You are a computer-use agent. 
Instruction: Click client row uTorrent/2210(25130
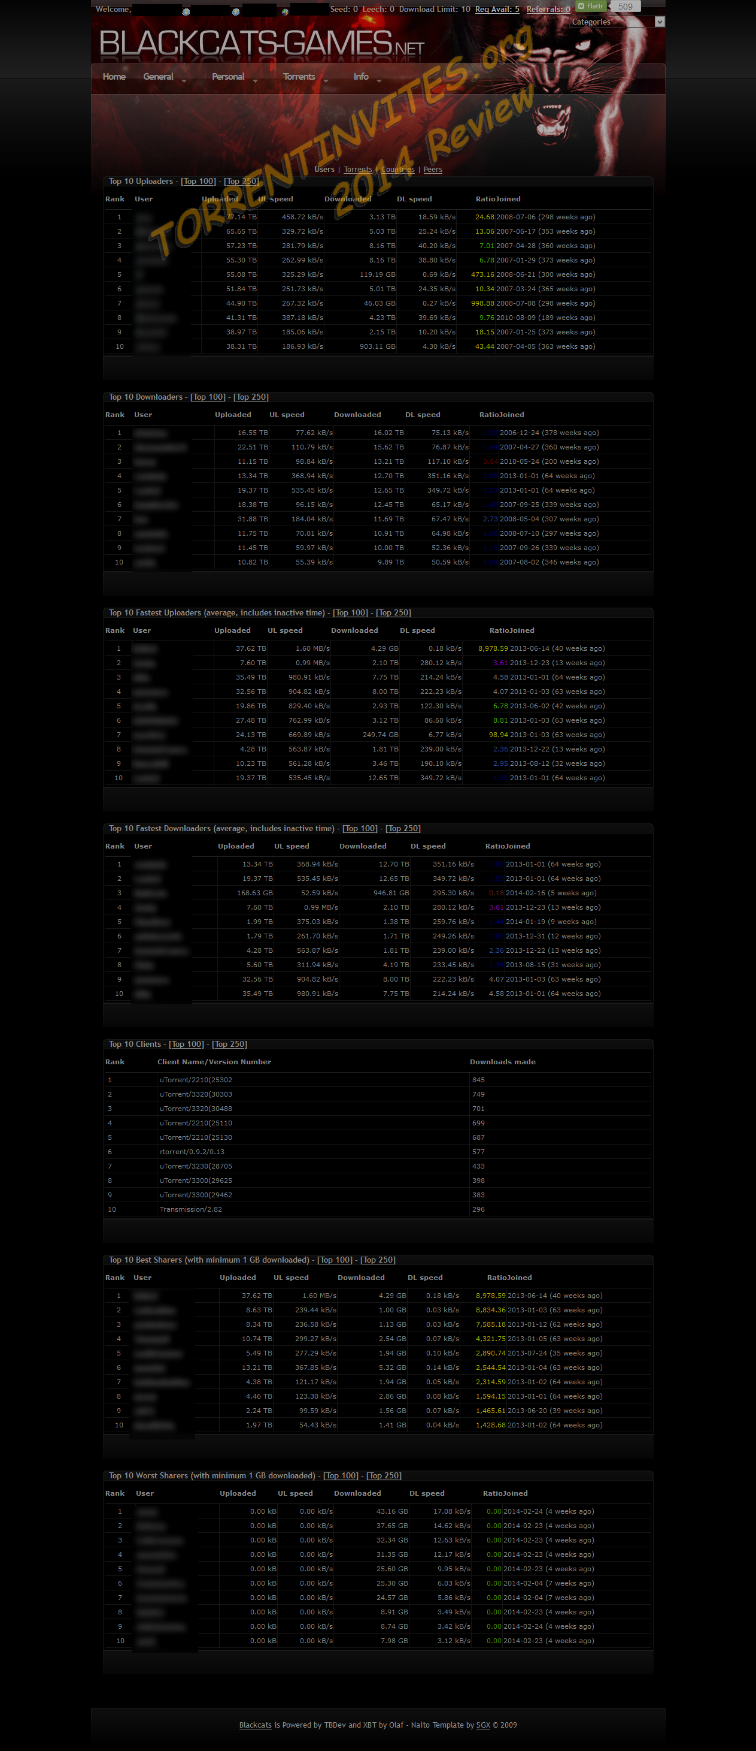(378, 1137)
